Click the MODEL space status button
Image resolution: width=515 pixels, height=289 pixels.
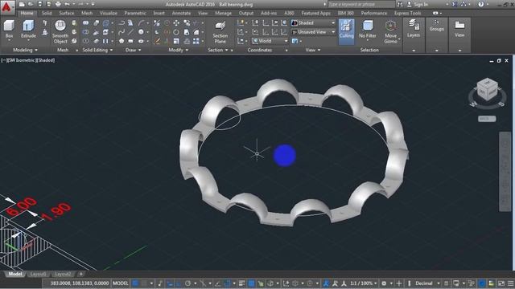[x=121, y=283]
